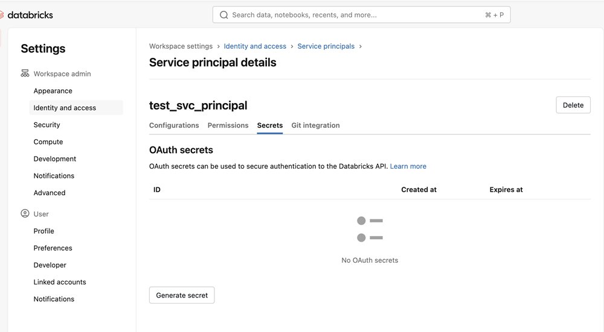
Task: Click the Workspace admin icon
Action: point(25,74)
